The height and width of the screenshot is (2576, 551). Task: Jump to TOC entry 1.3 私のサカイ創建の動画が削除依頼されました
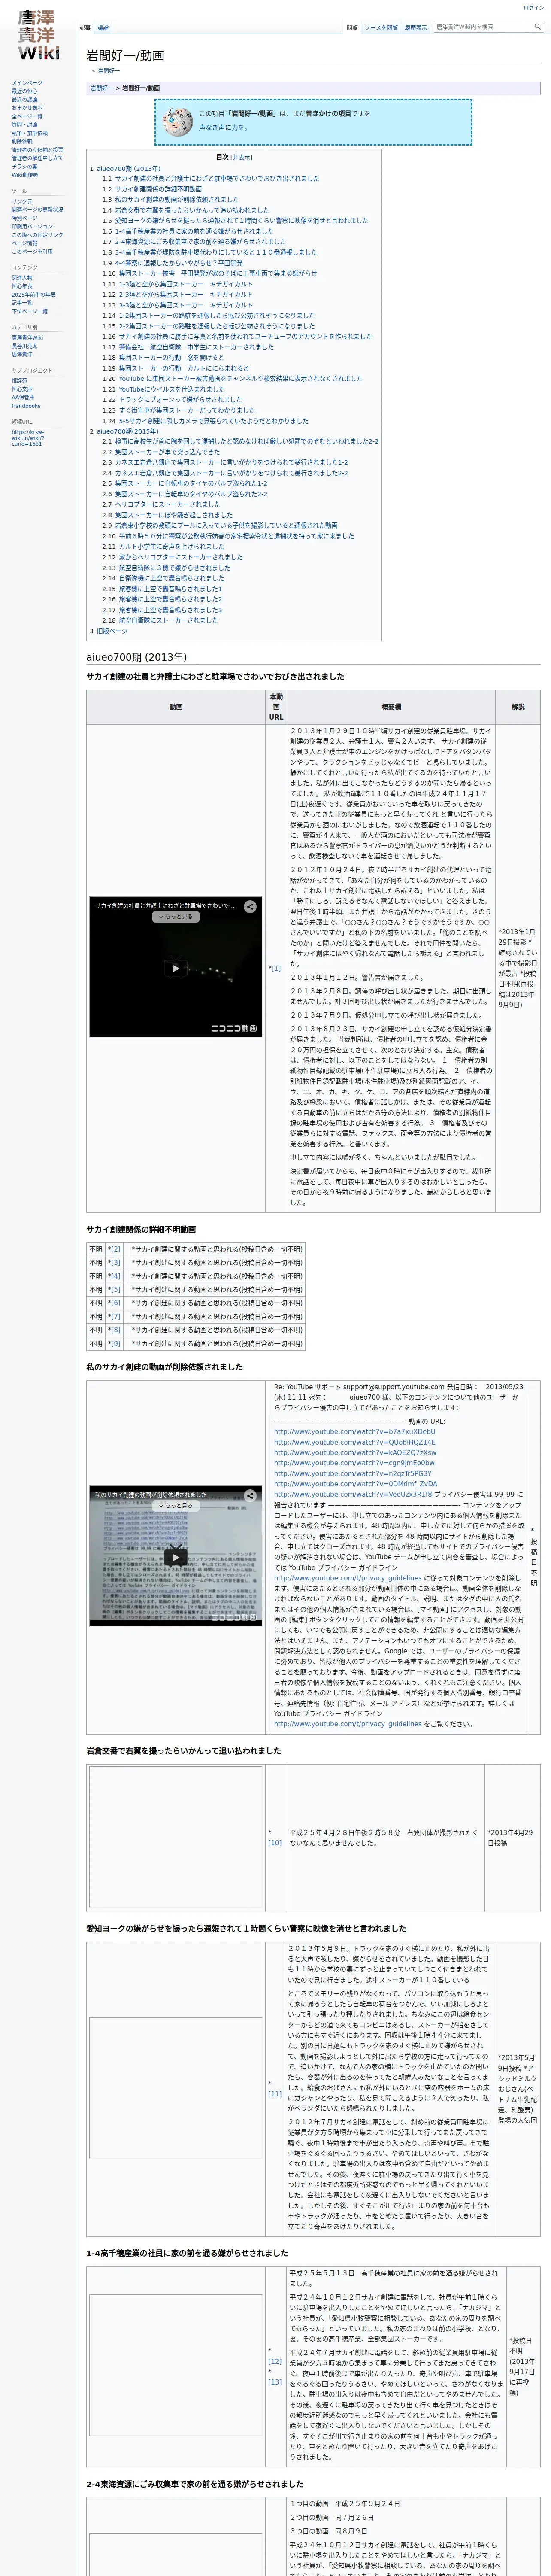[170, 199]
